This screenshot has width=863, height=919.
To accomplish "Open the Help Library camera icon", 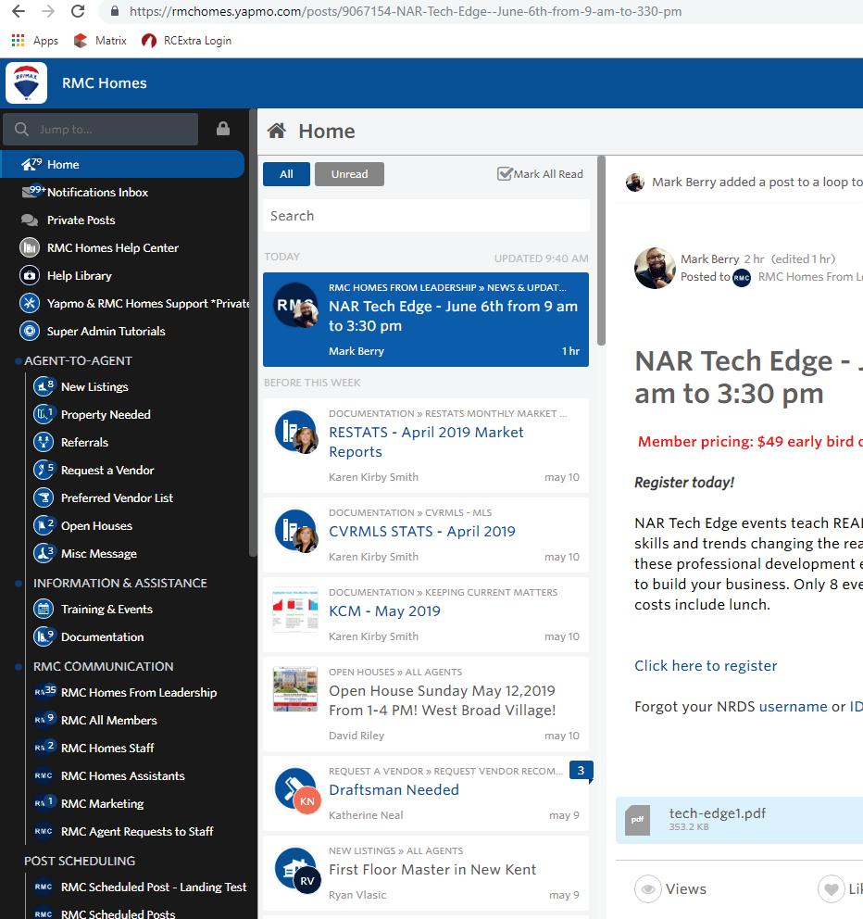I will (x=30, y=275).
